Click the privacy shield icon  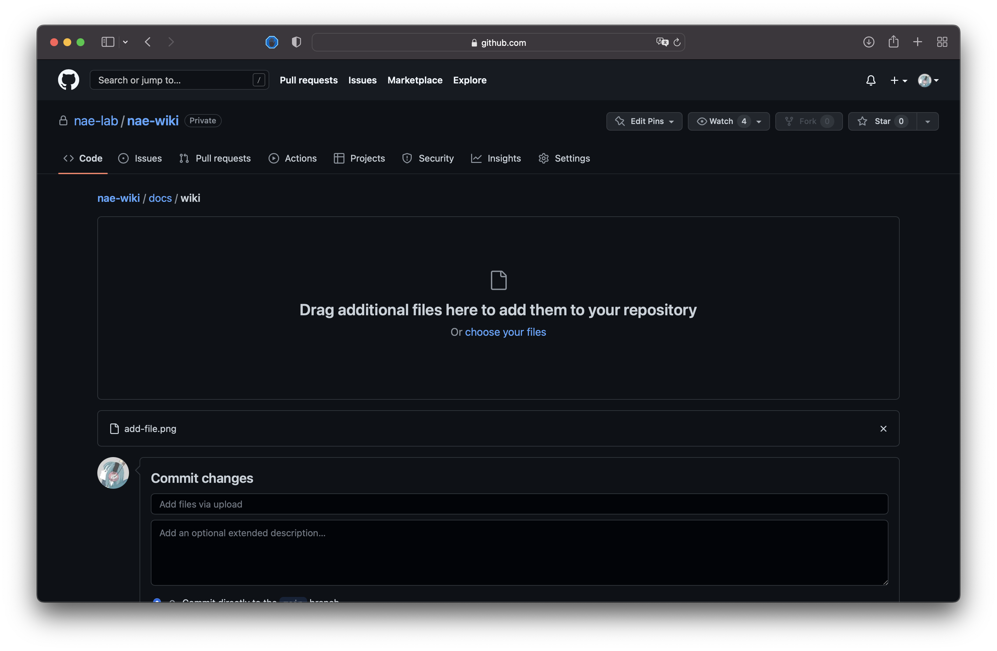(296, 42)
